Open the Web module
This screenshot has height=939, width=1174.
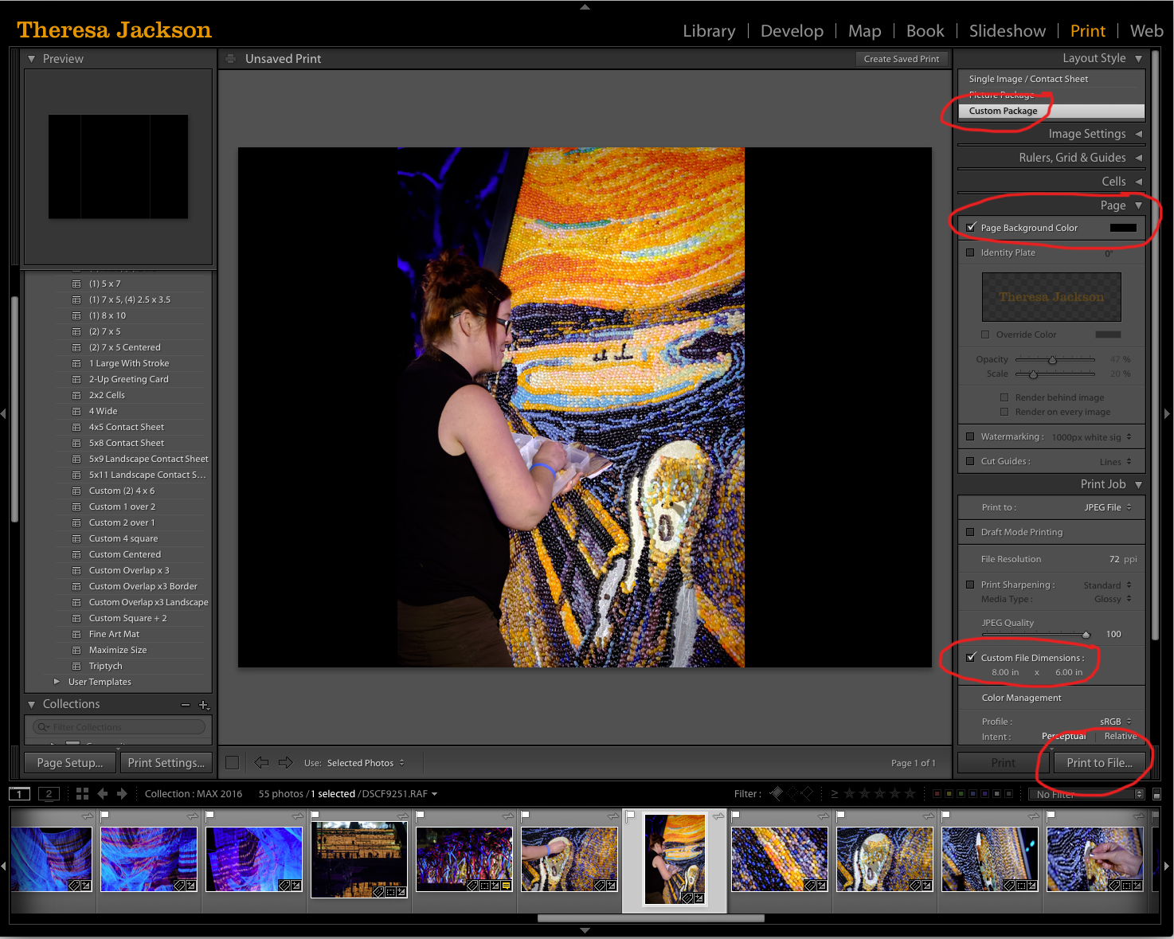tap(1146, 31)
